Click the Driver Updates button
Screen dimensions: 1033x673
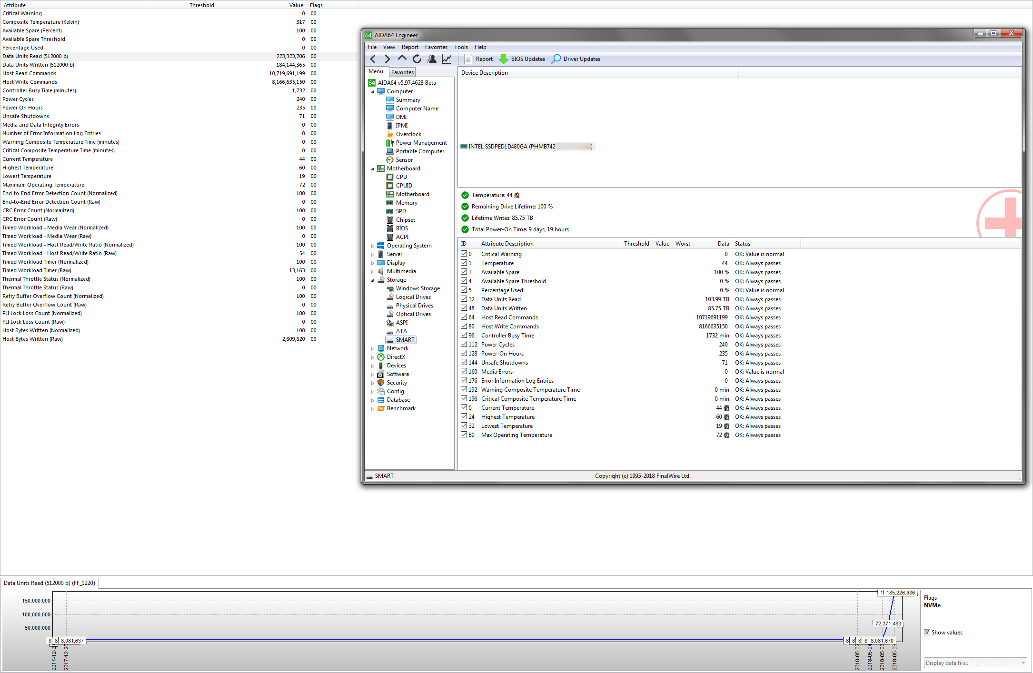576,59
